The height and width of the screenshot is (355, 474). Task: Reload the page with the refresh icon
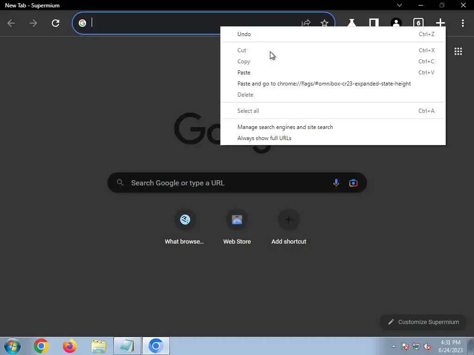point(56,23)
